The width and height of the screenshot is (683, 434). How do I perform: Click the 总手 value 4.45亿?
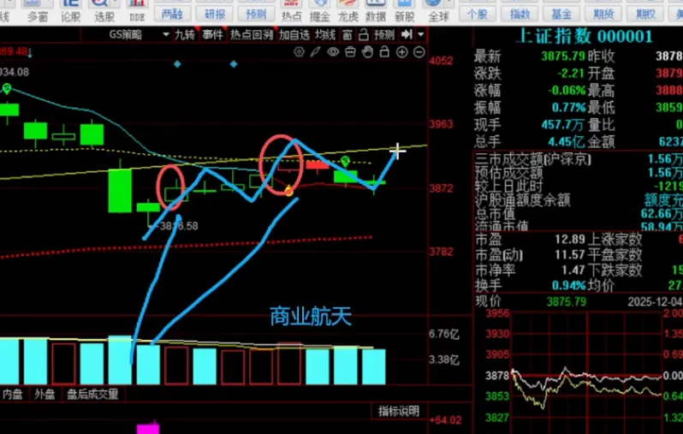coord(567,141)
